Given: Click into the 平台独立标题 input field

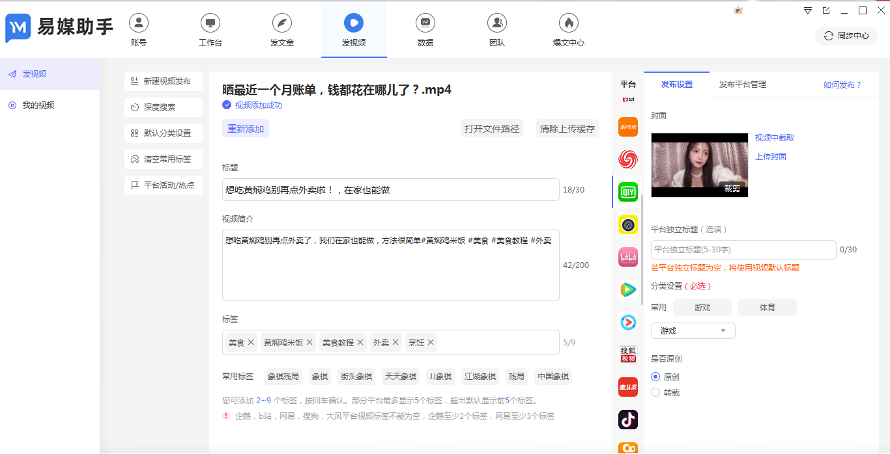Looking at the screenshot, I should tap(743, 250).
